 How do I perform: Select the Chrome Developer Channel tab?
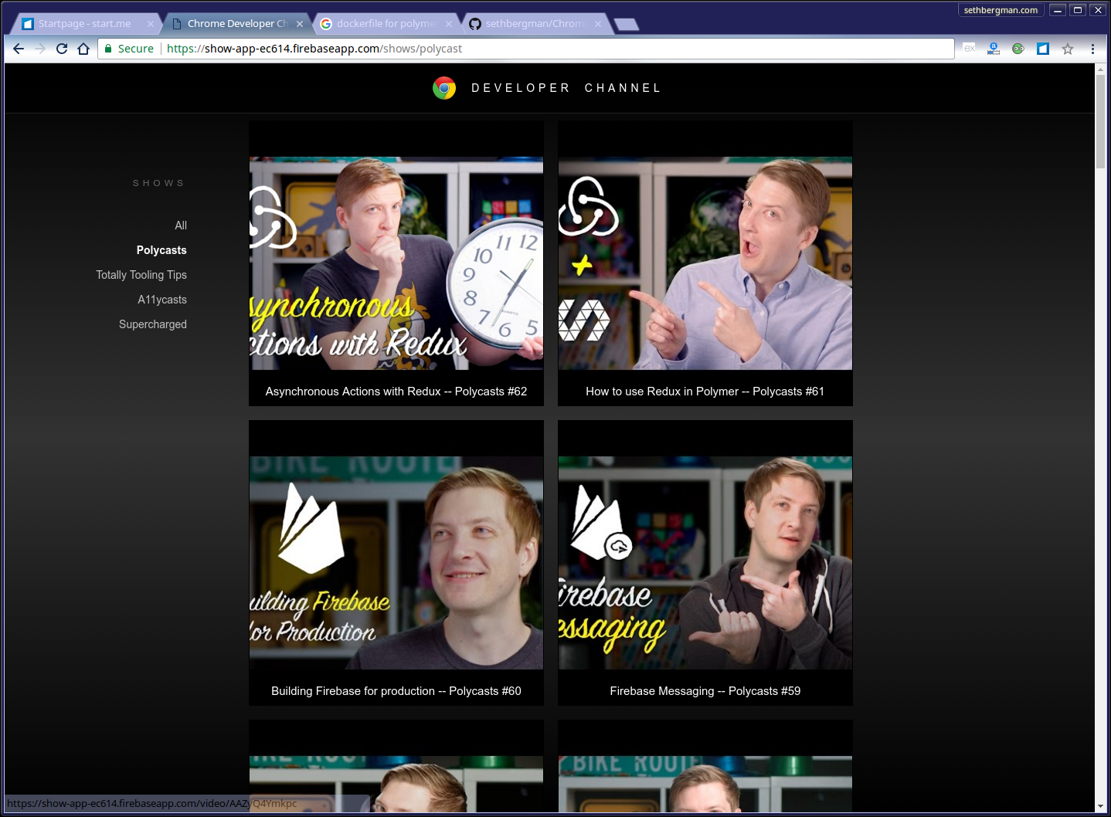[x=236, y=24]
